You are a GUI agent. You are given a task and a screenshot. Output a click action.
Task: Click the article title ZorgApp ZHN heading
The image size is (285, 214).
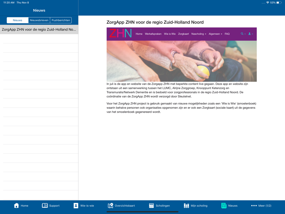coord(155,22)
